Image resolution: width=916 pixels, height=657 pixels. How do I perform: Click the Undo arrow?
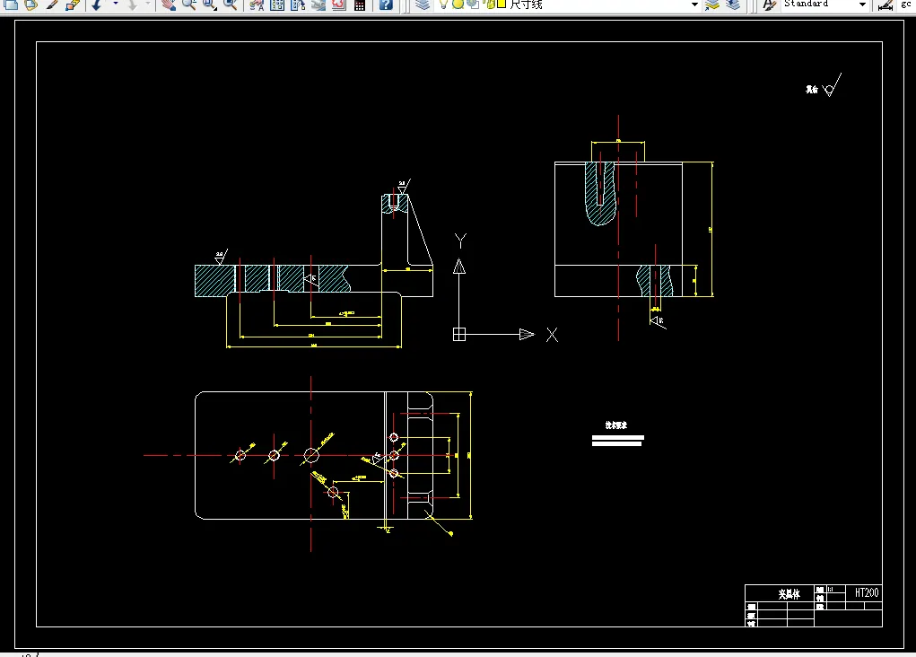(96, 4)
